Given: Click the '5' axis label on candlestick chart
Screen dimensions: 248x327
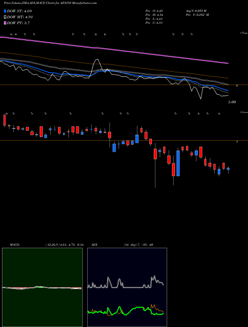Looking at the screenshot, I should 237,141.
